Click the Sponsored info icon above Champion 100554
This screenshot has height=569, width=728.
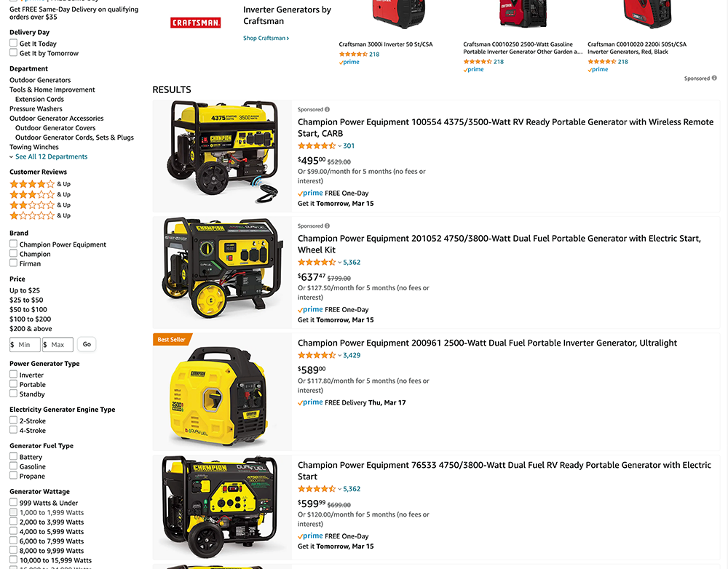click(x=328, y=110)
